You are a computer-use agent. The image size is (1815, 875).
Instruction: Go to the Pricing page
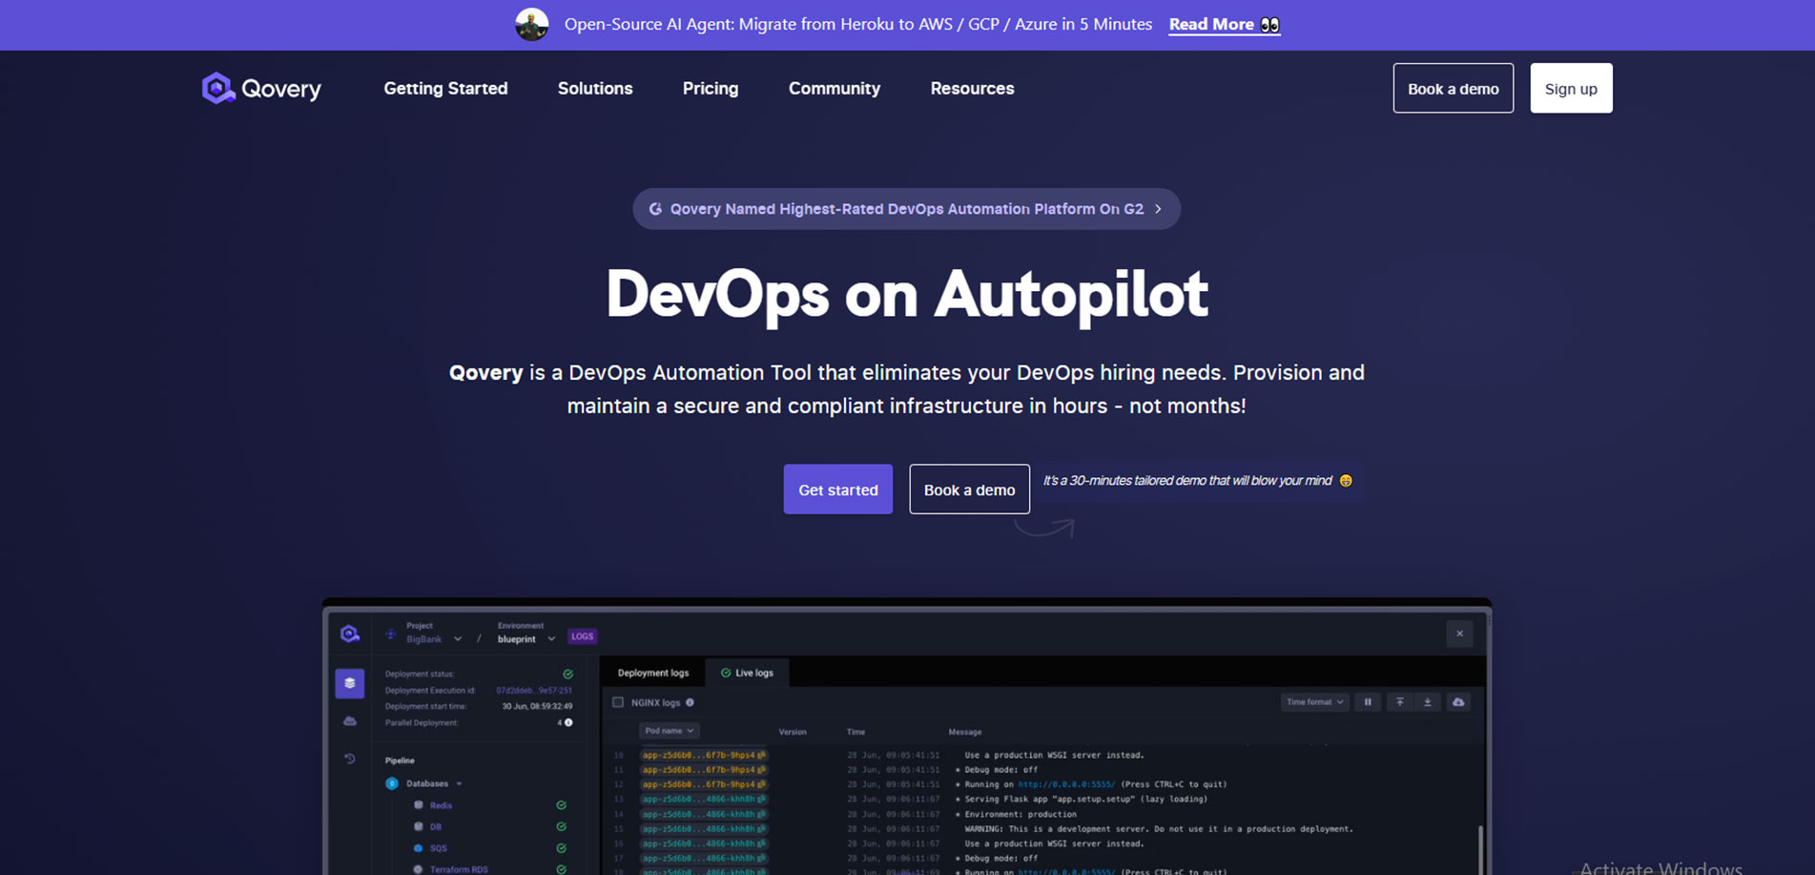coord(711,88)
